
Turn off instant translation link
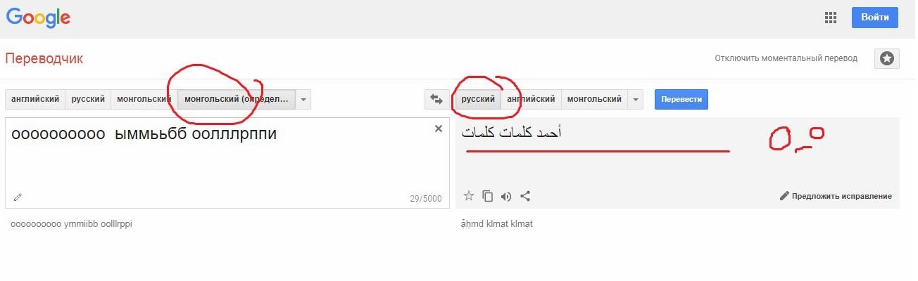click(786, 59)
